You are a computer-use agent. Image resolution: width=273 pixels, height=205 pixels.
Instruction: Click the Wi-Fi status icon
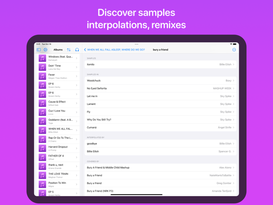click(x=231, y=44)
